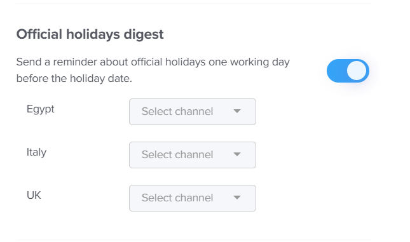Click the 'Select channel' placeholder for Egypt
410x242 pixels.
177,111
